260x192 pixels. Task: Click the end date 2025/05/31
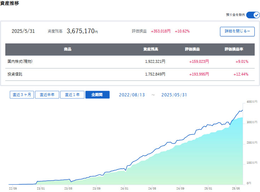pyautogui.click(x=175, y=95)
